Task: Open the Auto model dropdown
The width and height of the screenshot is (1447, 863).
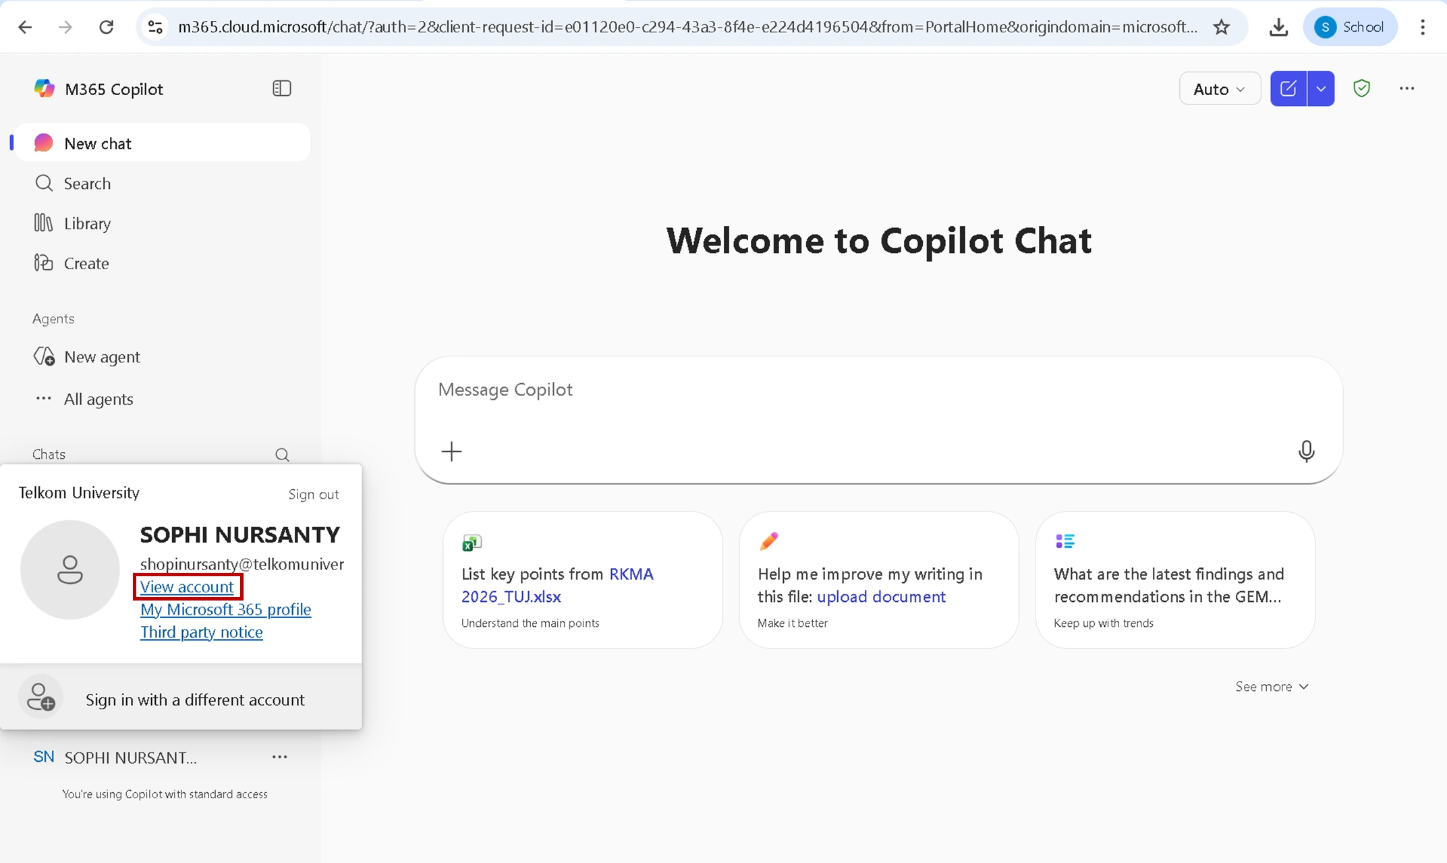Action: (1219, 88)
